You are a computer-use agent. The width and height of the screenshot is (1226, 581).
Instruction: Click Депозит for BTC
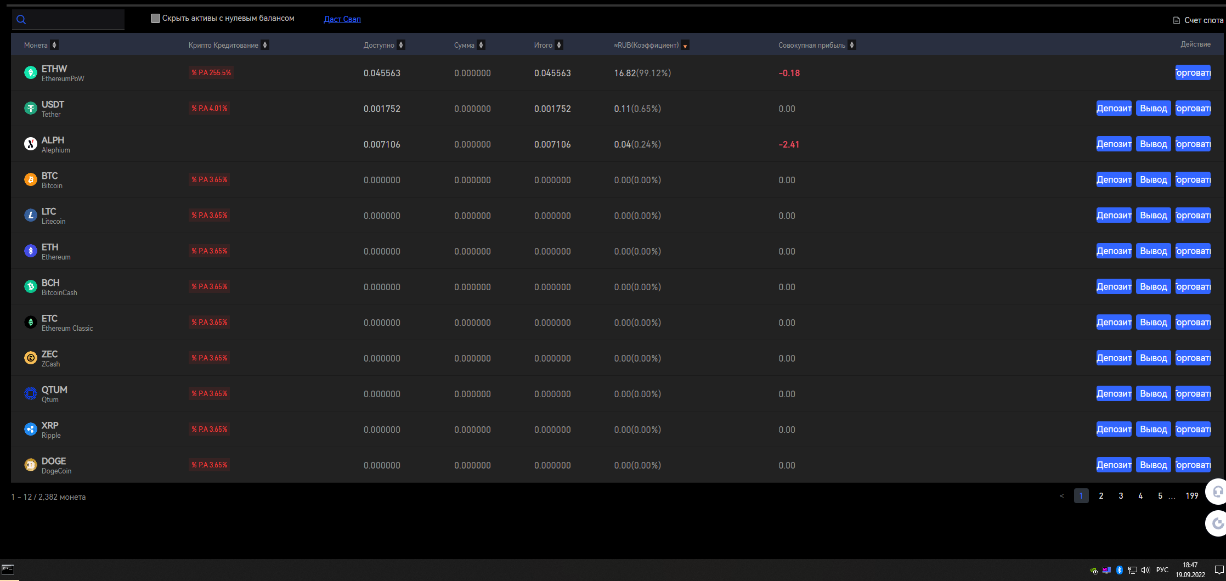tap(1114, 179)
